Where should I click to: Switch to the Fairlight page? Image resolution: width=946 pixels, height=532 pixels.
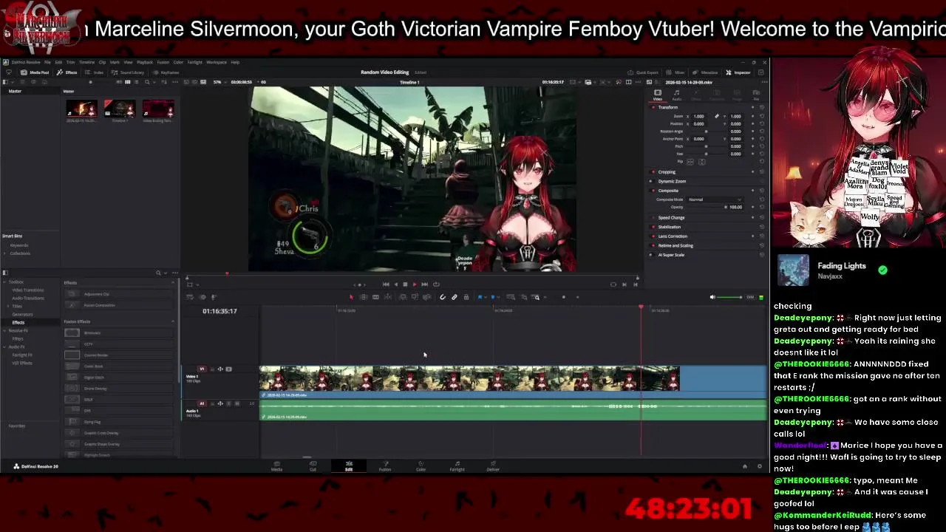coord(457,466)
